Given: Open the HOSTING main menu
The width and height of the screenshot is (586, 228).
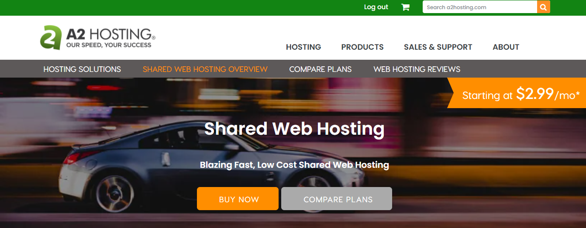Looking at the screenshot, I should [303, 47].
